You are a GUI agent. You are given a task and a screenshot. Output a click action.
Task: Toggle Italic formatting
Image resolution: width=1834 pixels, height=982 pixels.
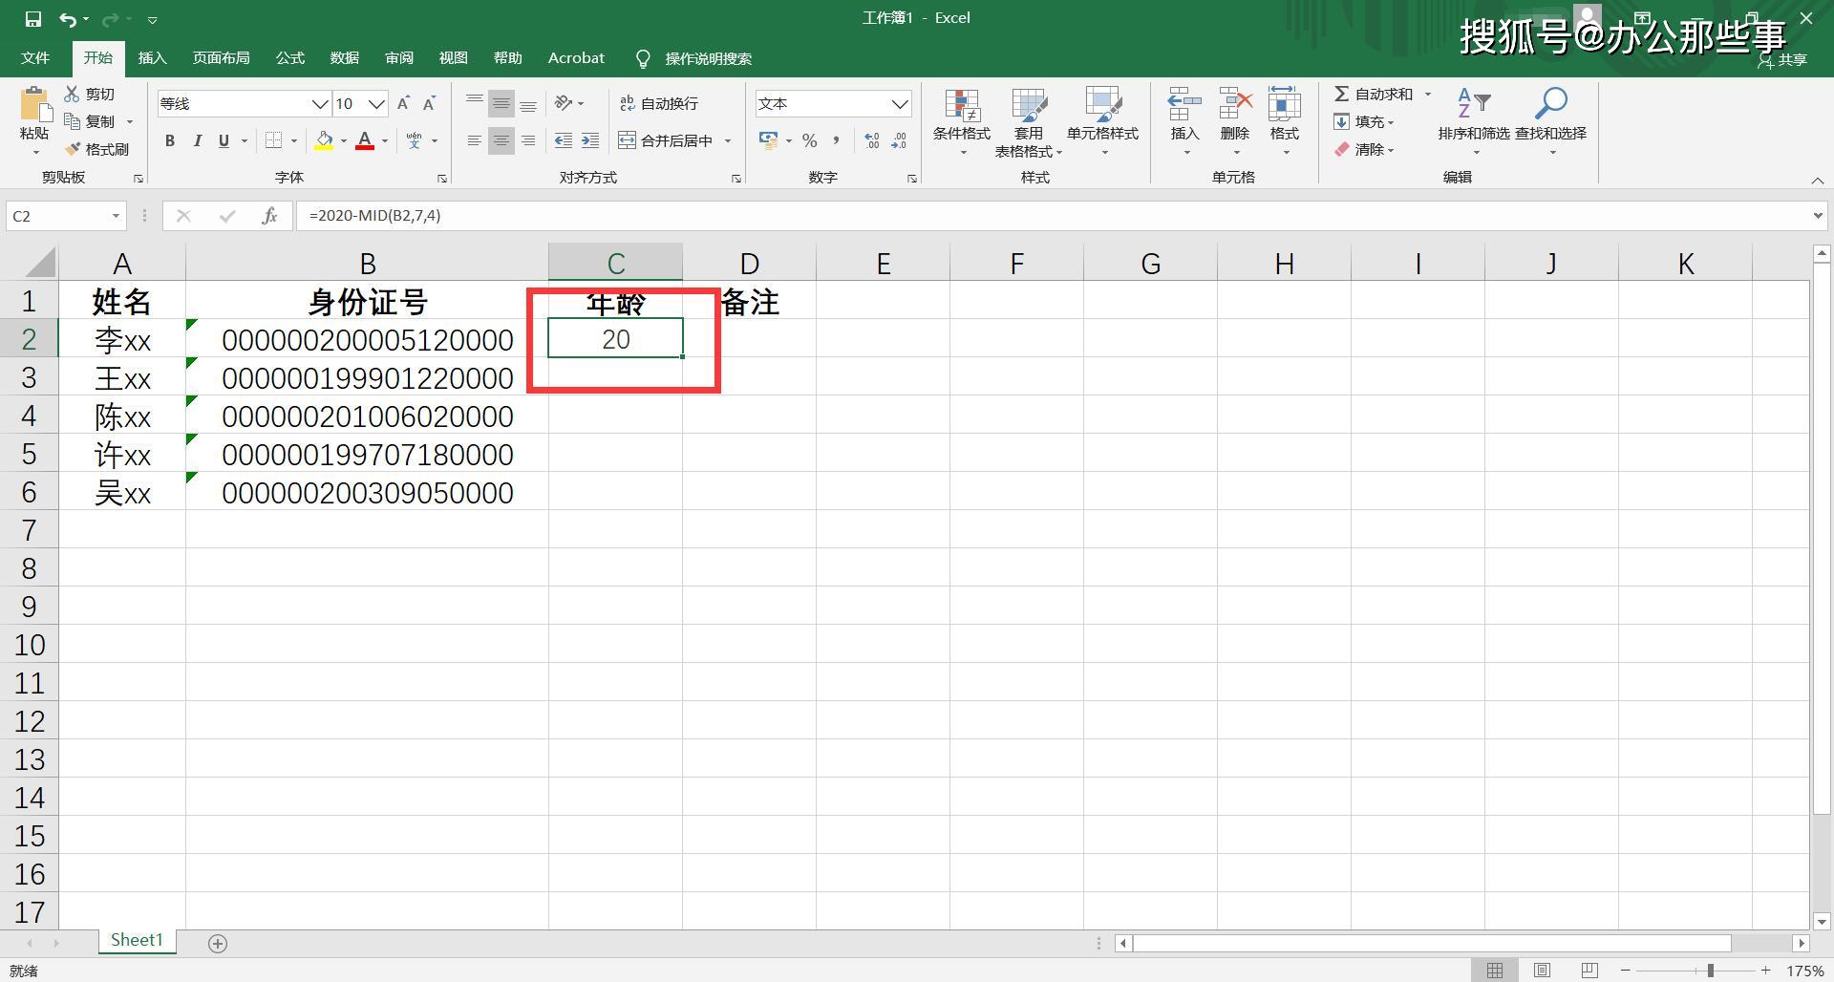click(197, 140)
